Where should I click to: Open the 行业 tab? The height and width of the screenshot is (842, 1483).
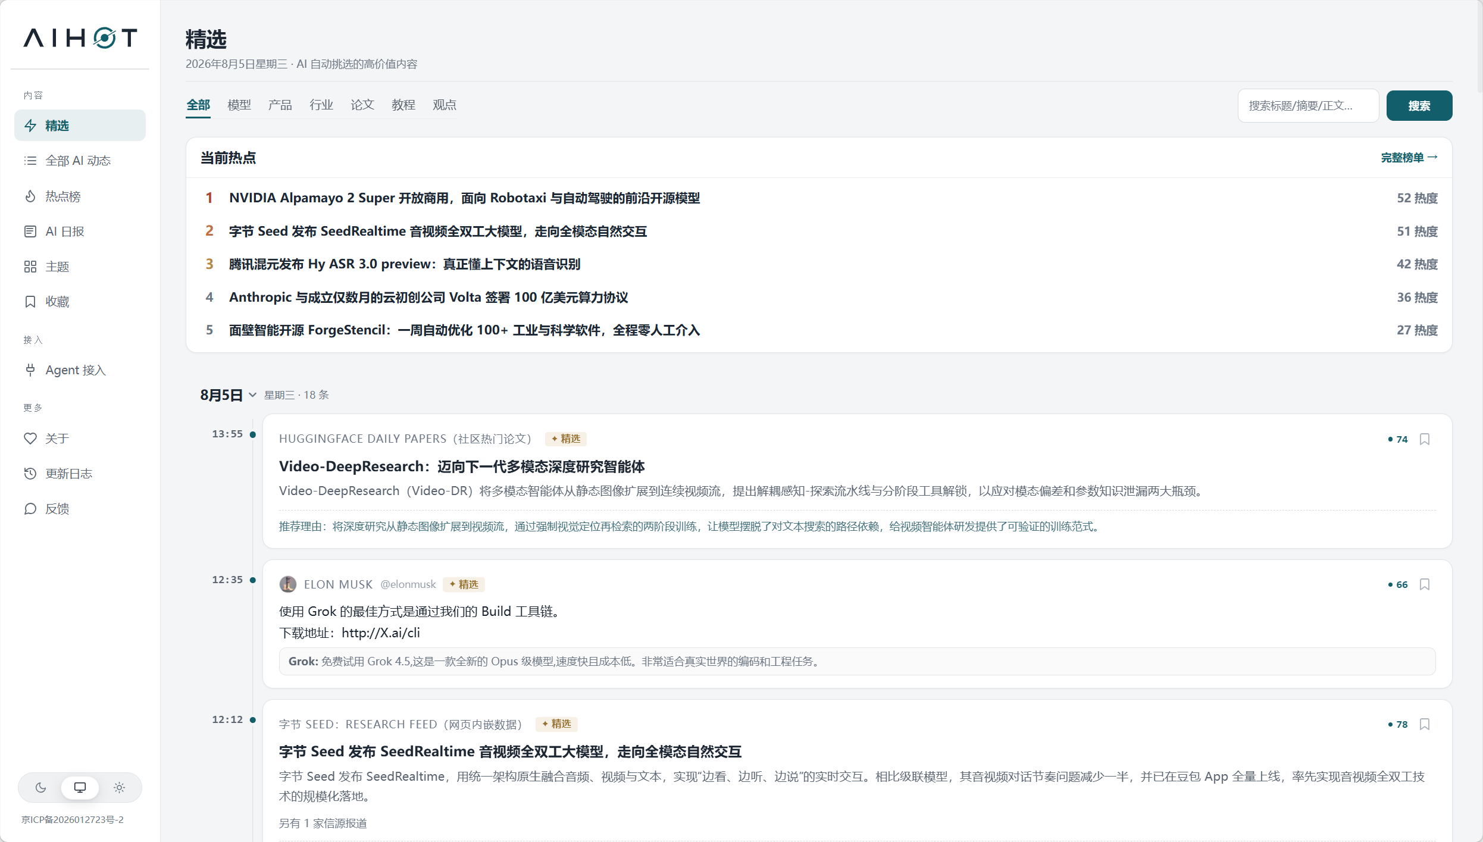tap(321, 105)
